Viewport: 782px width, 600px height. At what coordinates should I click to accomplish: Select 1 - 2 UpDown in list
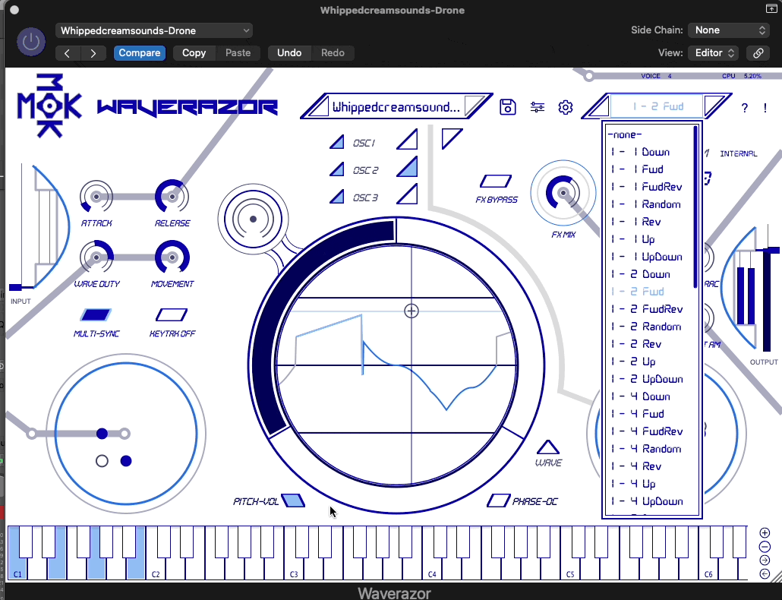point(648,379)
